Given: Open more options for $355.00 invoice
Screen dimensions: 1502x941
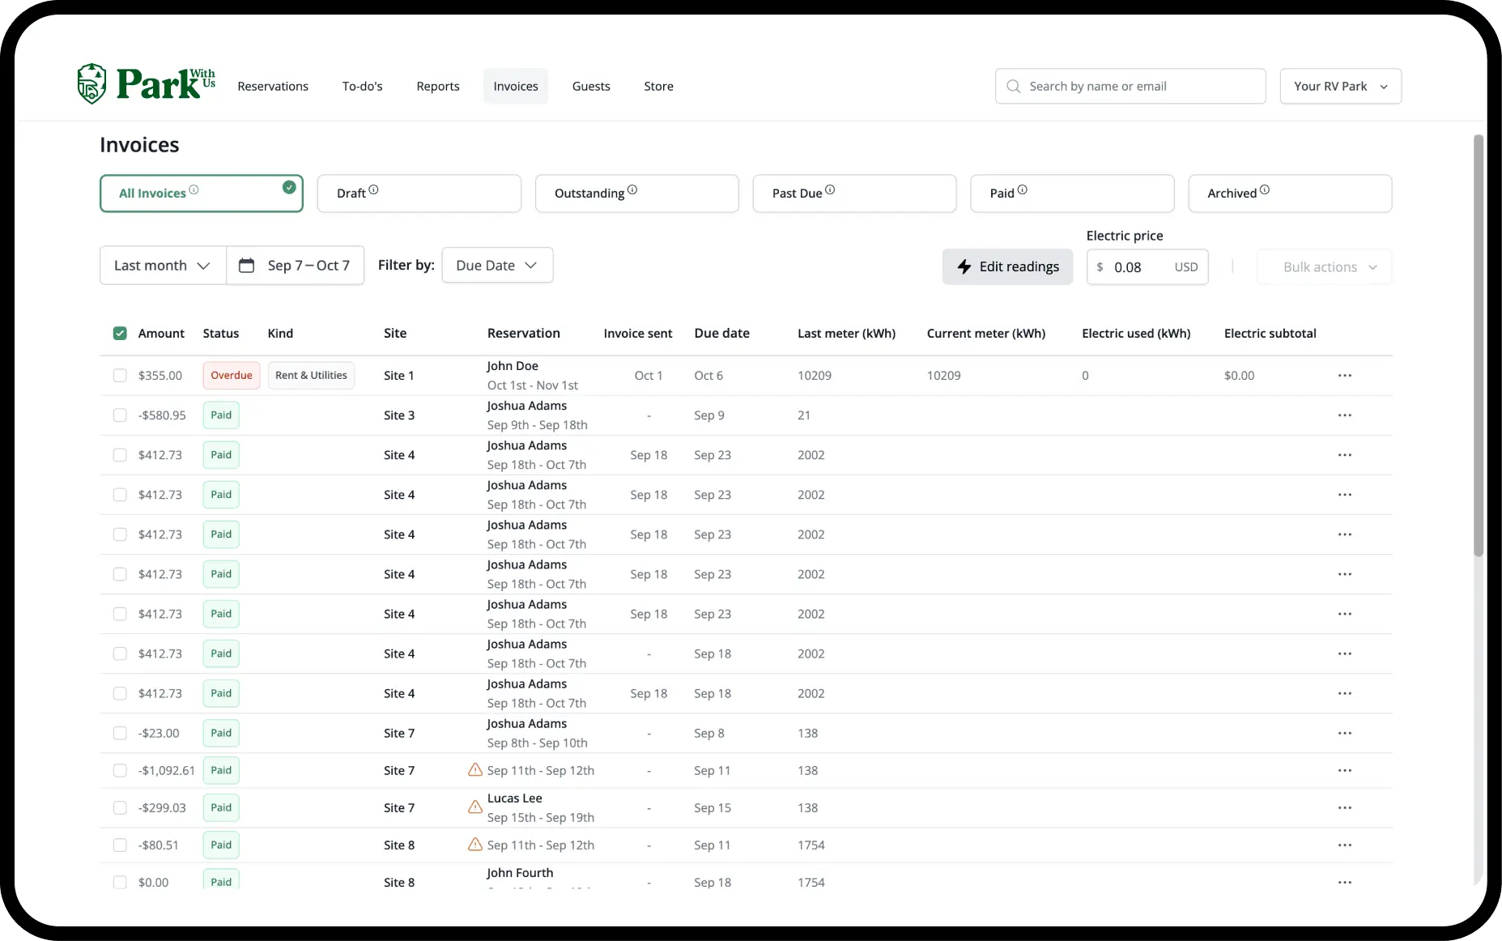Looking at the screenshot, I should 1345,376.
